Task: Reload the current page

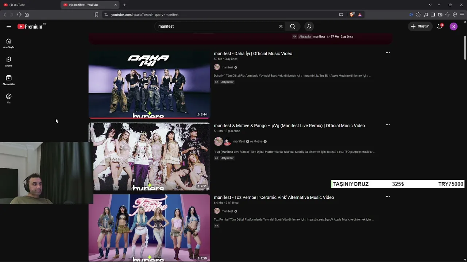Action: 19,15
